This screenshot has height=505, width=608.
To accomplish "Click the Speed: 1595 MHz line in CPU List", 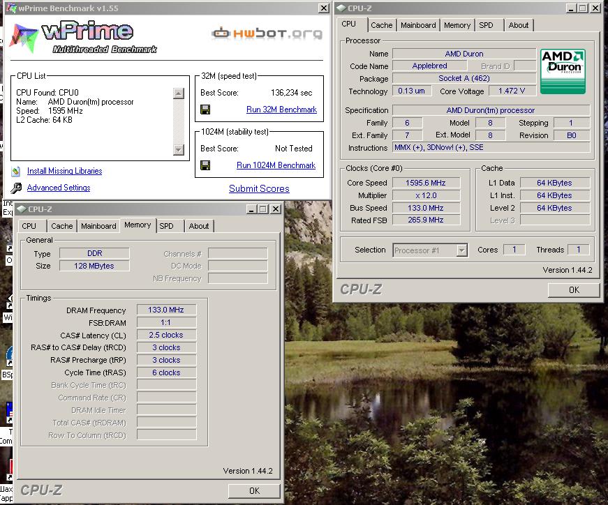I will coord(50,111).
